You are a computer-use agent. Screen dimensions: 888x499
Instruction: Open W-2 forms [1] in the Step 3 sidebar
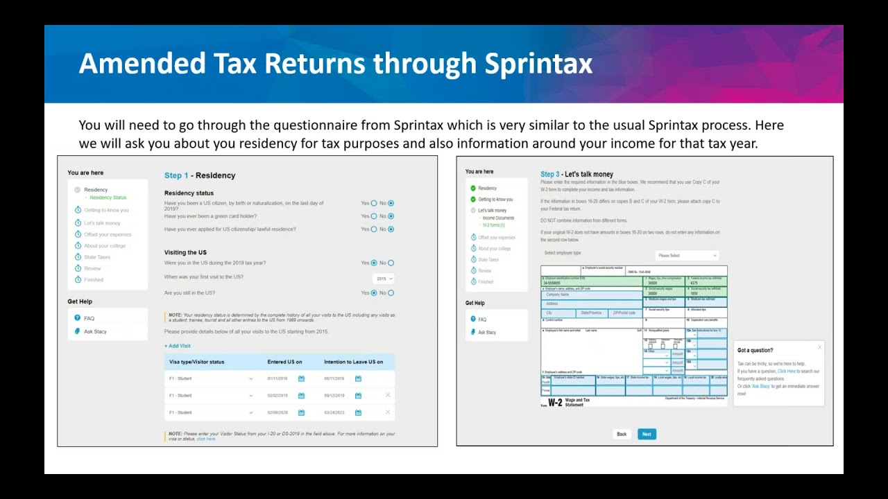(x=493, y=225)
